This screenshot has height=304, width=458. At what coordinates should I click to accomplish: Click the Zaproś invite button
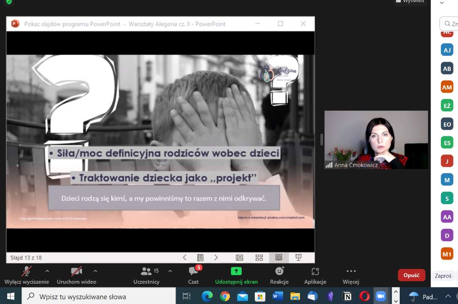[x=443, y=276]
